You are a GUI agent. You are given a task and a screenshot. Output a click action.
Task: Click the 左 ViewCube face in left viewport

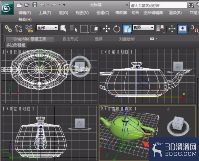click(x=80, y=123)
